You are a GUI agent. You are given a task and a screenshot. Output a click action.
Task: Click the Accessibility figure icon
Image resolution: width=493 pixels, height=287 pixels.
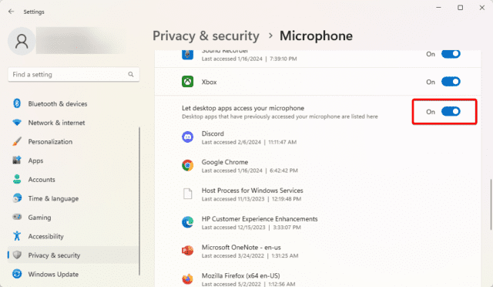pyautogui.click(x=17, y=236)
